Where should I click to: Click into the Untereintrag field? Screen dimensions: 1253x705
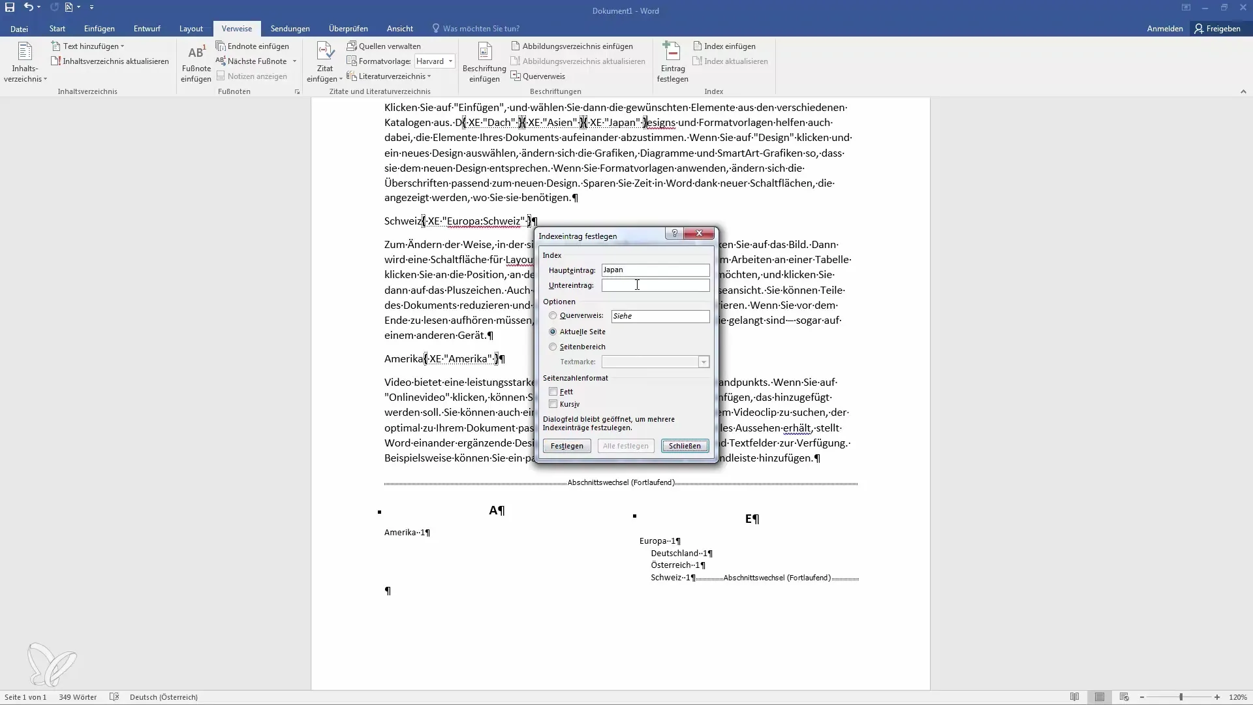[655, 285]
